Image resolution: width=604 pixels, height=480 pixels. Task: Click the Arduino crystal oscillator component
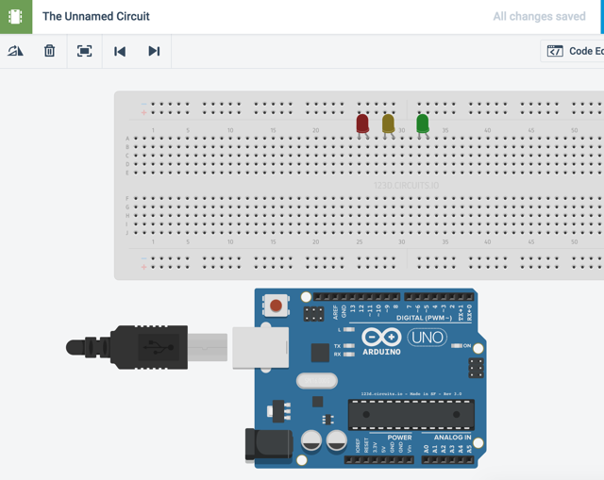pos(317,381)
